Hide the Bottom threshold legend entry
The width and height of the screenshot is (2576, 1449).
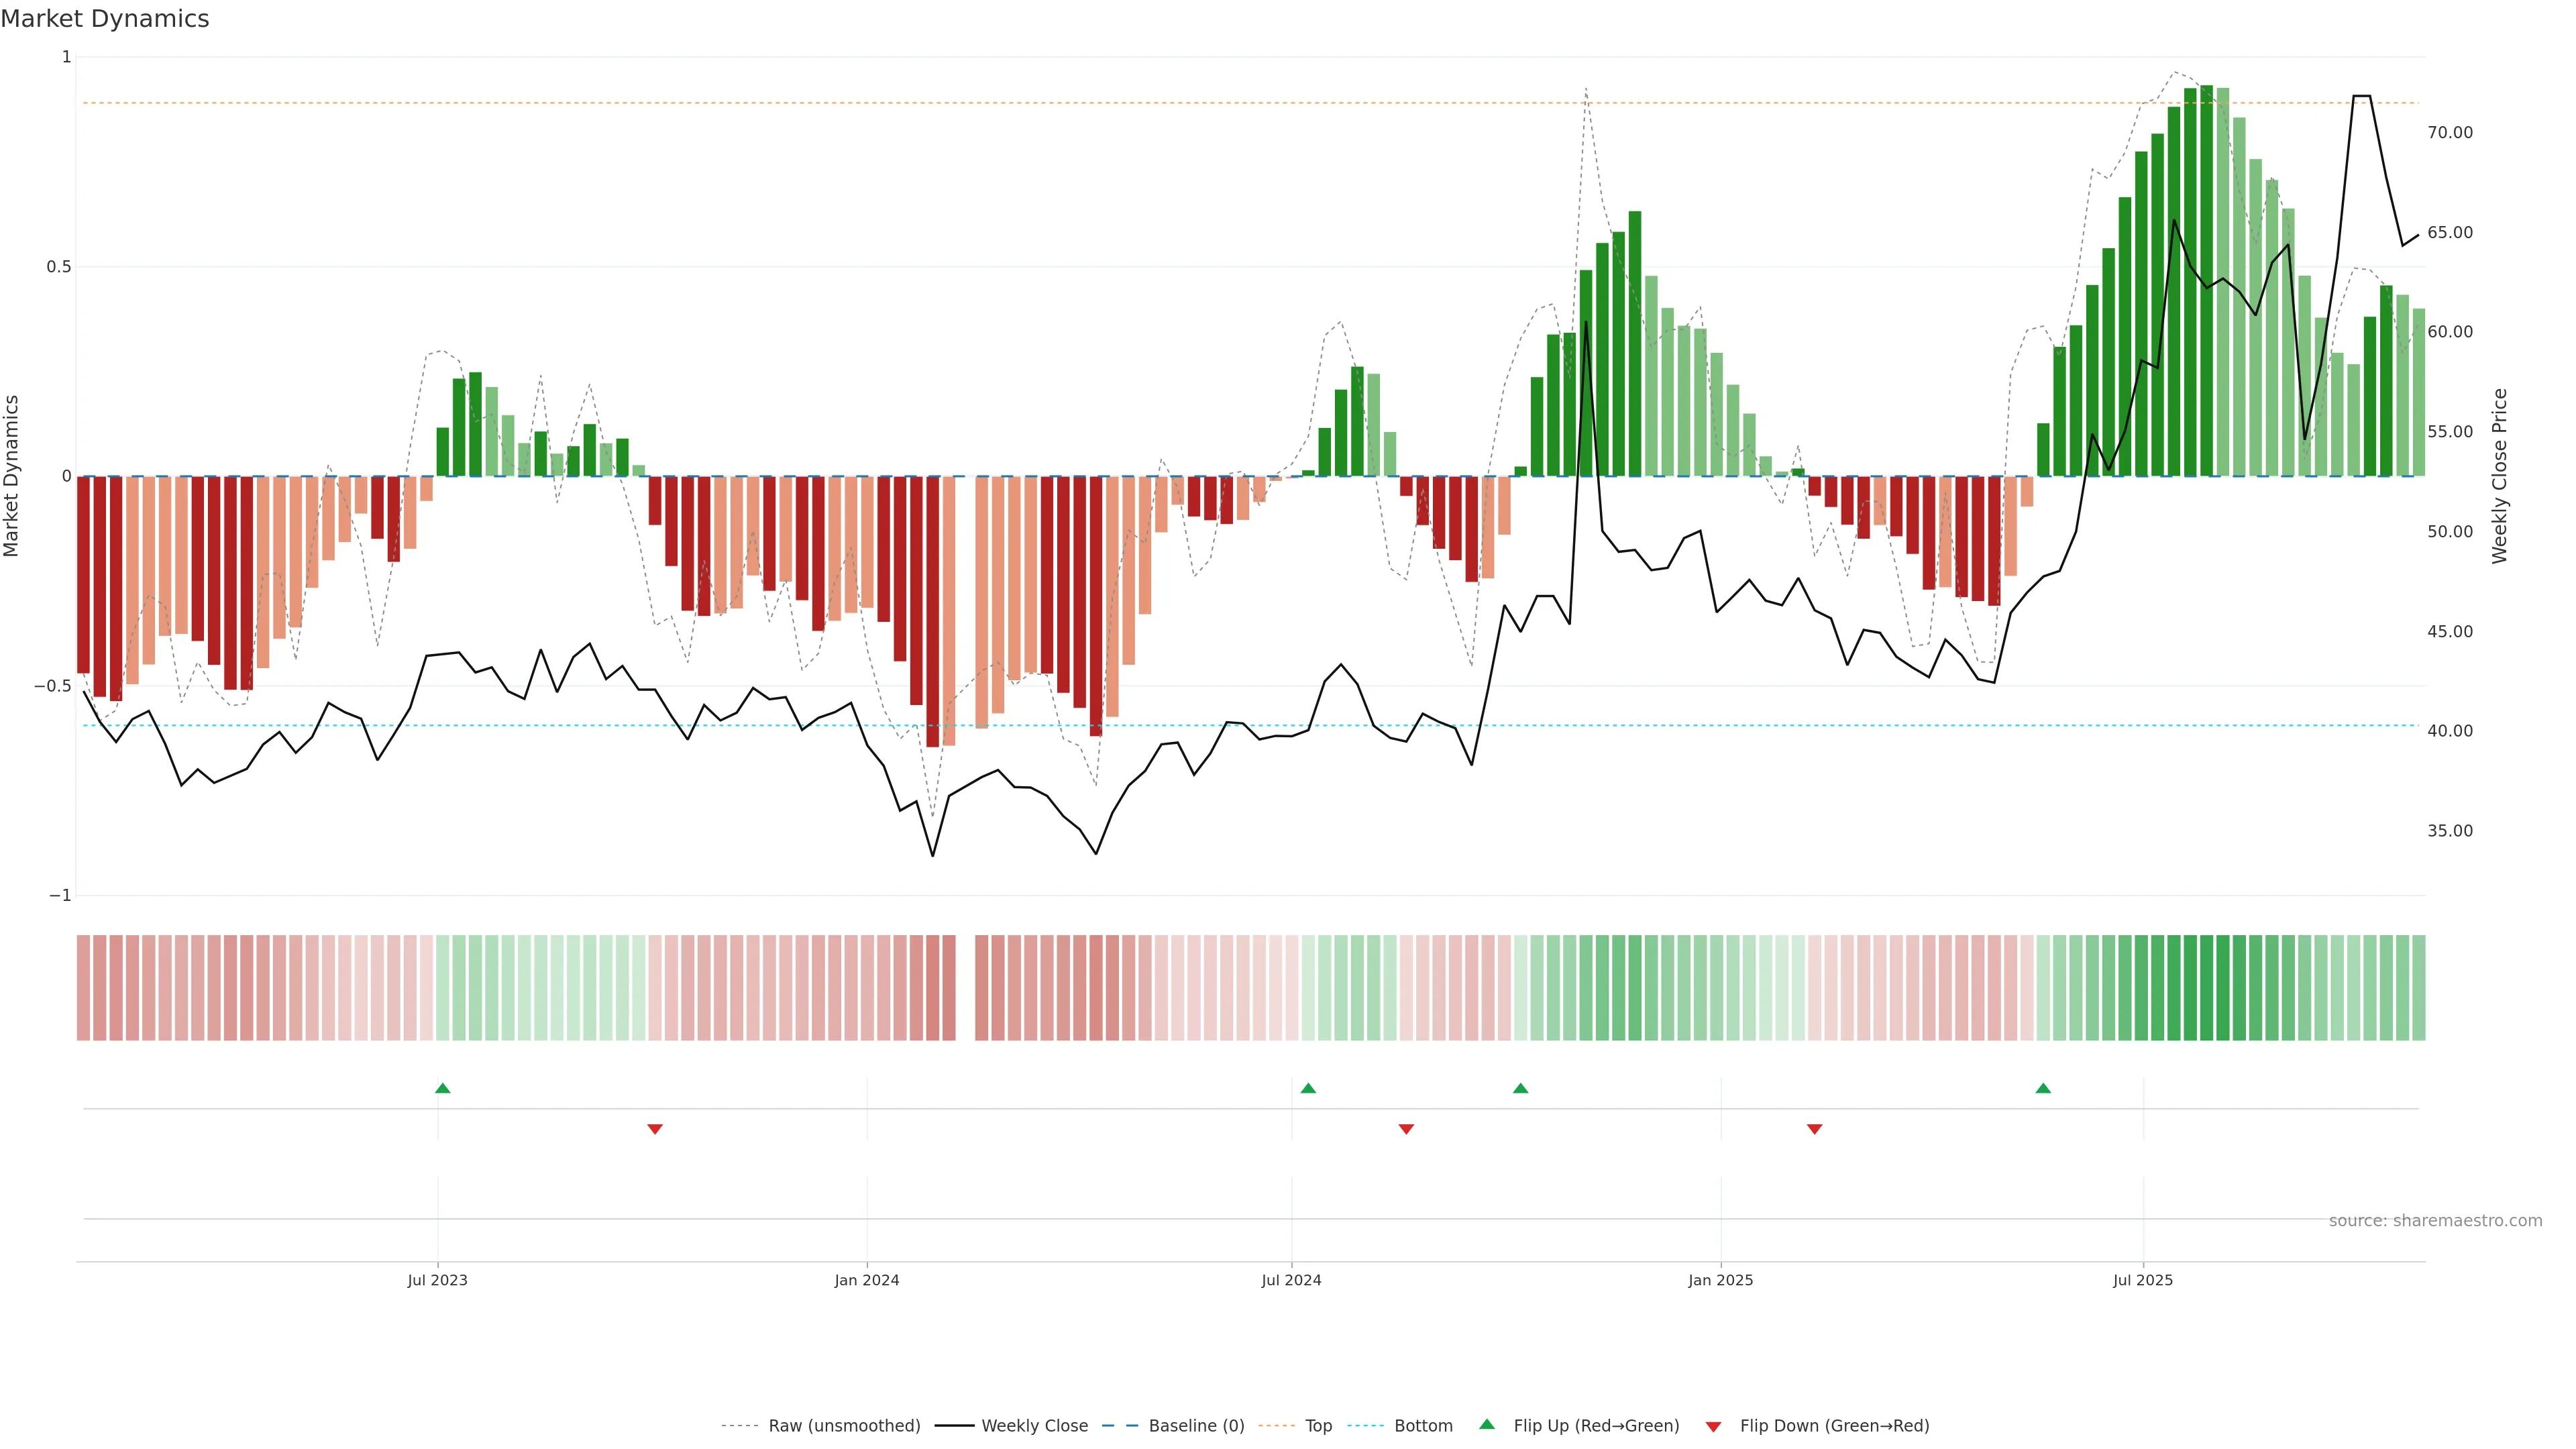click(1423, 1426)
